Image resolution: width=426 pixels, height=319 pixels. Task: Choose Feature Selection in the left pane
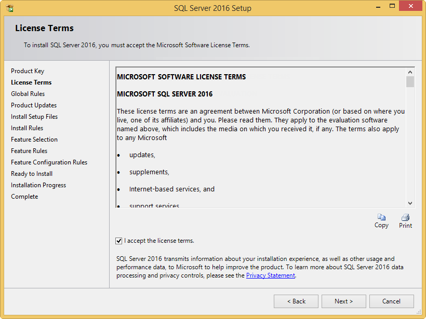34,140
